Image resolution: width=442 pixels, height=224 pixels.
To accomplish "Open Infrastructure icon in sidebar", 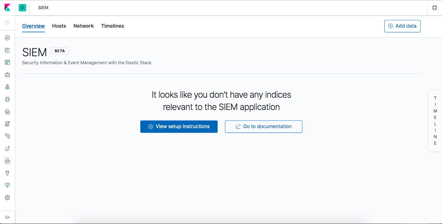I will (x=7, y=112).
